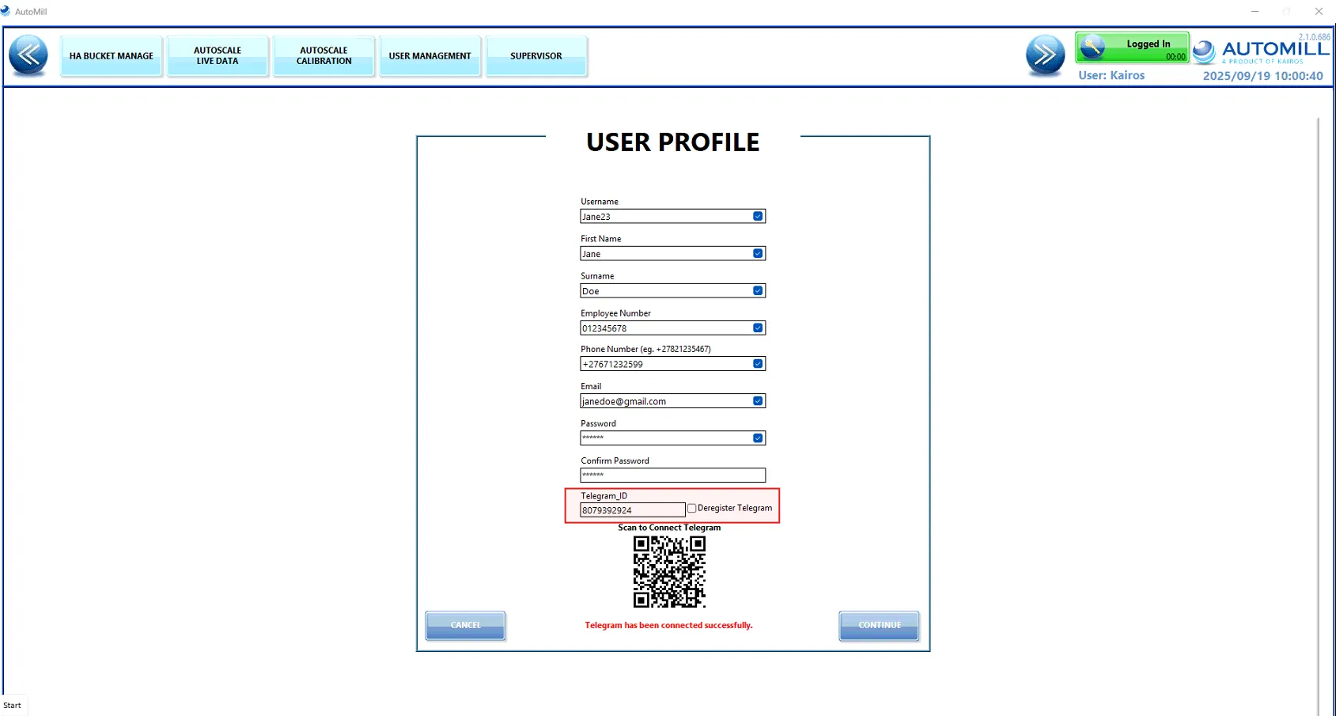Toggle the Username field checkbox

(758, 216)
